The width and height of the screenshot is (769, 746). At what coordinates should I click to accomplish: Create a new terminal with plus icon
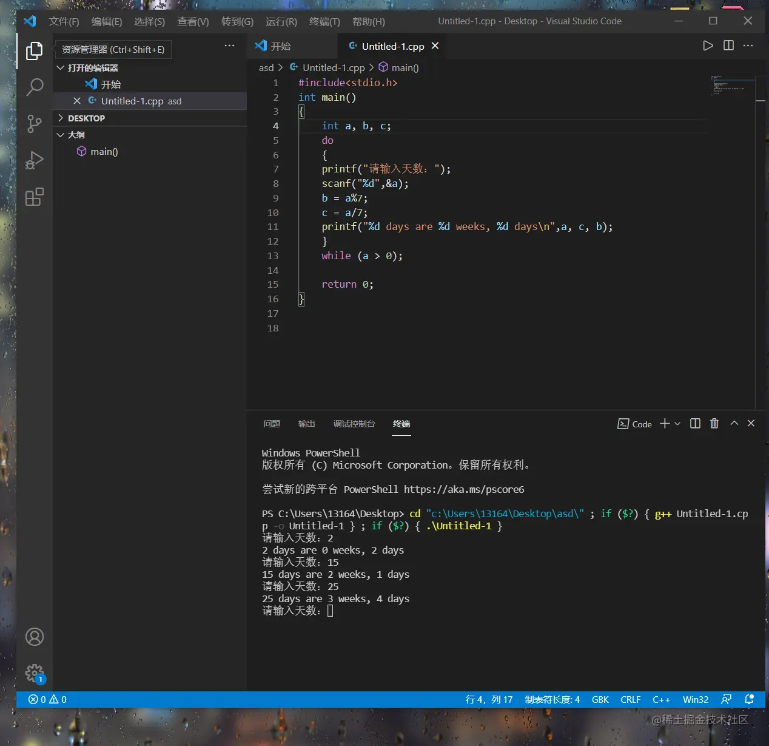coord(665,424)
